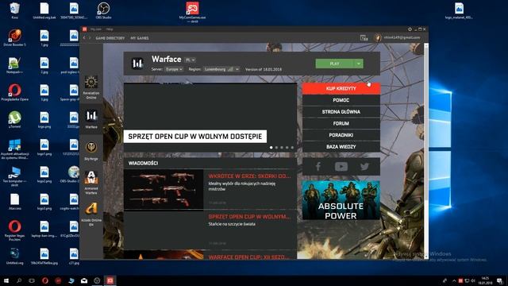The image size is (508, 286).
Task: Click the Warface logo in the game header
Action: click(137, 64)
